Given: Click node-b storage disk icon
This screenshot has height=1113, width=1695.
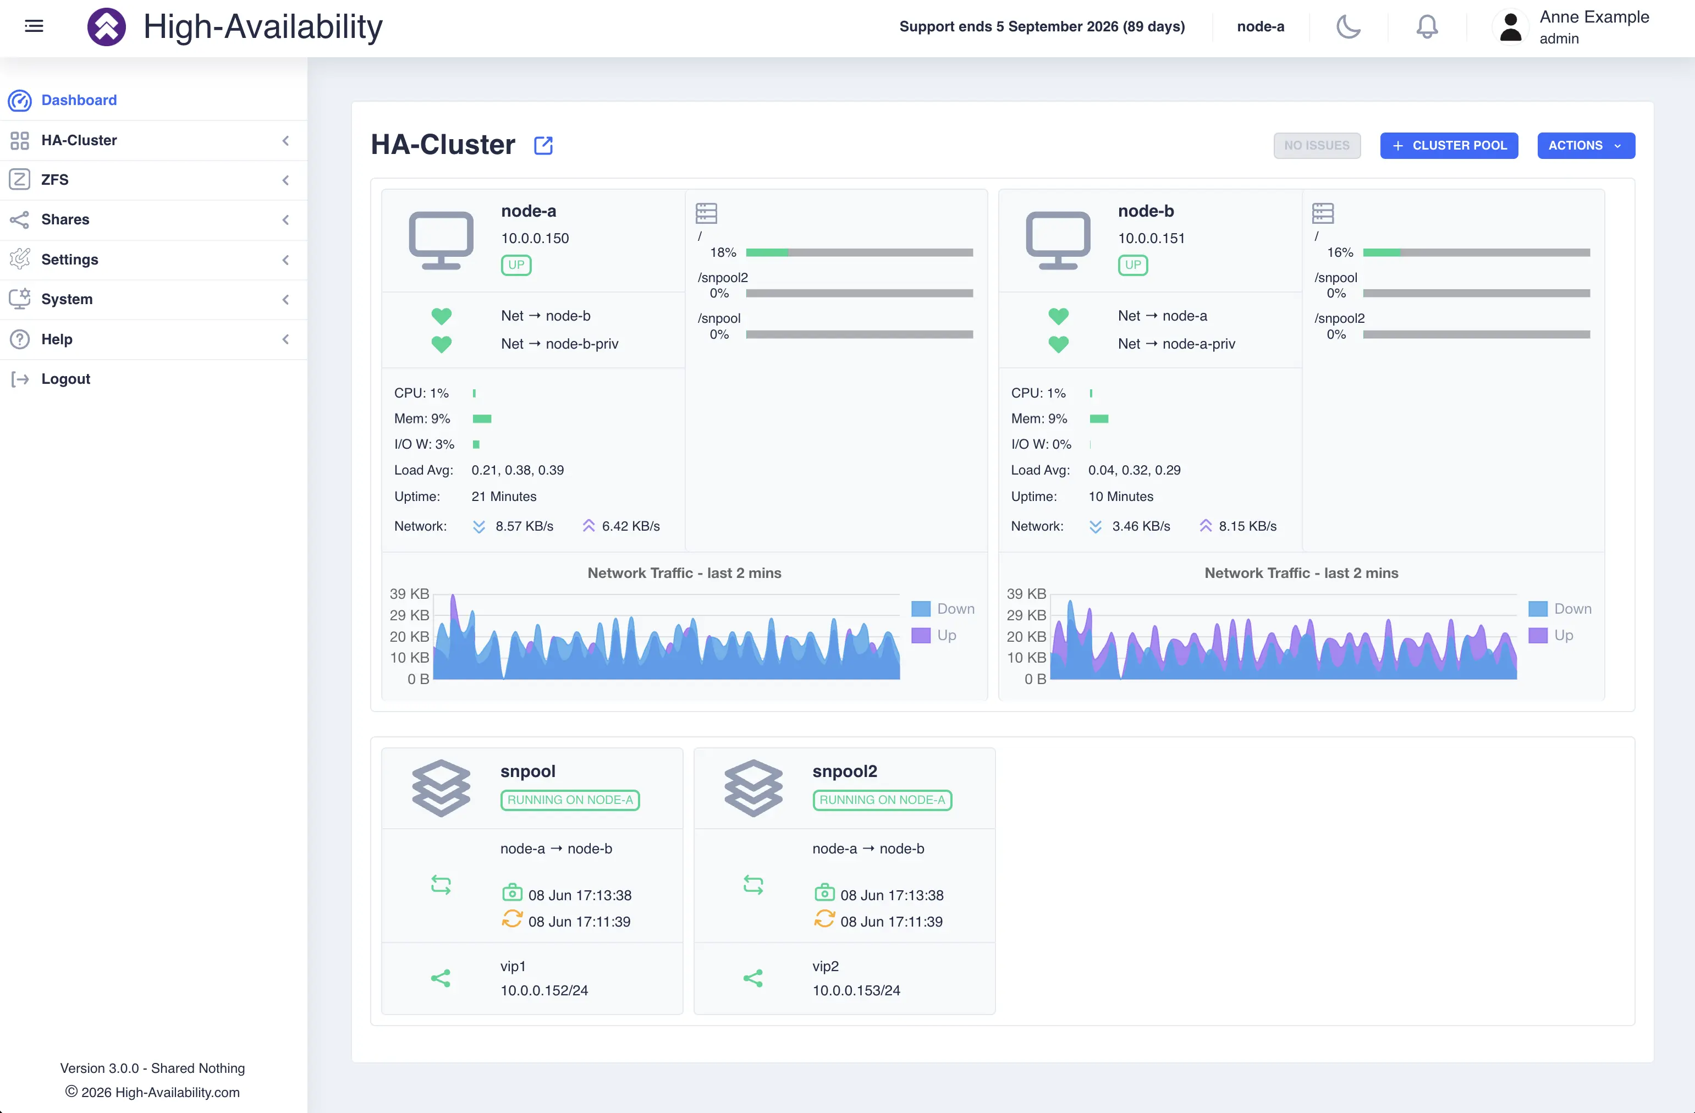Looking at the screenshot, I should (1323, 213).
